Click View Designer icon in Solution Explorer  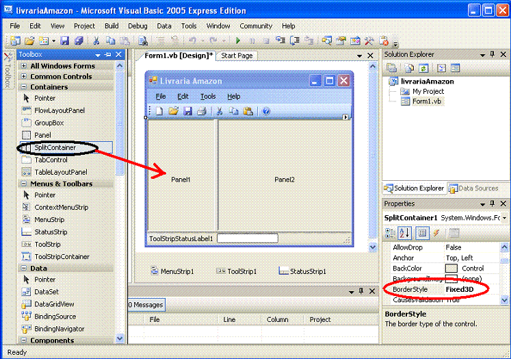coord(455,69)
